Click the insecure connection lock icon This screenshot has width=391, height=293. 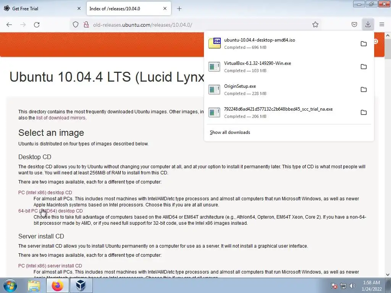pyautogui.click(x=86, y=25)
